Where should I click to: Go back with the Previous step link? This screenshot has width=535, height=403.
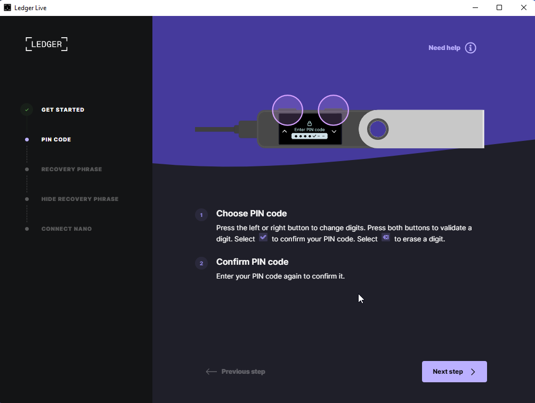coord(236,372)
